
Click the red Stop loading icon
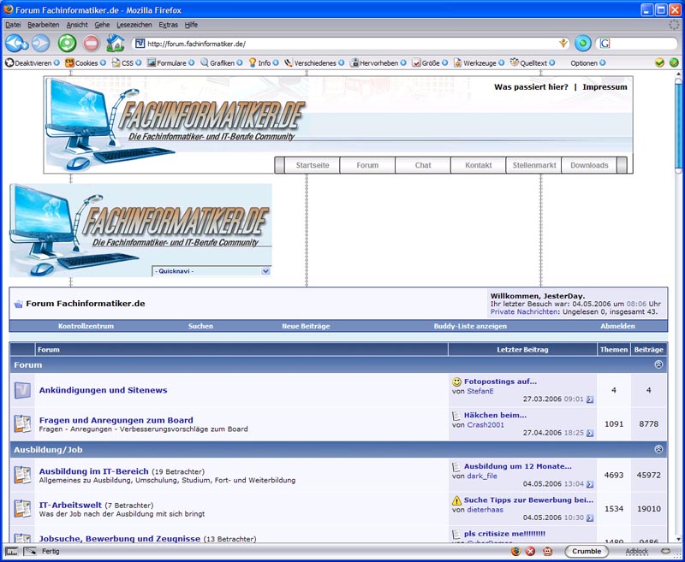click(x=92, y=43)
